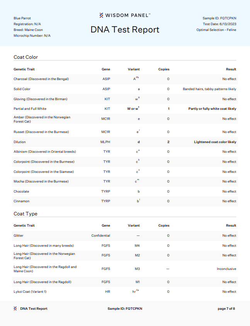The image size is (250, 326).
Task: Click 'Registration: N/A' in the header
Action: point(27,24)
